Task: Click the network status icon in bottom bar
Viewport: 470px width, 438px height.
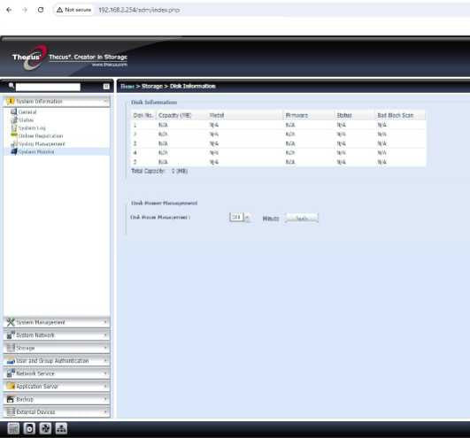Action: 61,428
